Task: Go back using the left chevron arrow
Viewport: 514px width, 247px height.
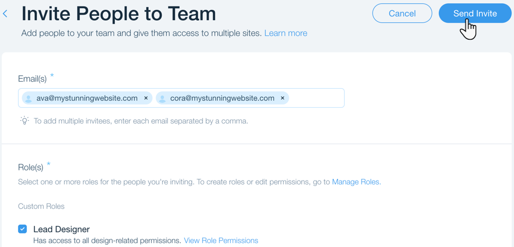Action: (x=5, y=14)
